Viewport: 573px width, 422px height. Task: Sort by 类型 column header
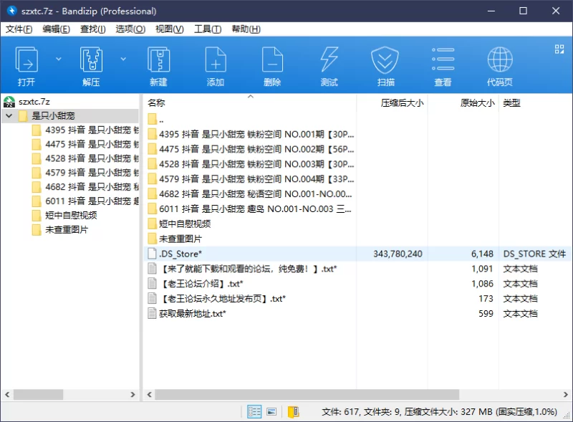point(535,102)
